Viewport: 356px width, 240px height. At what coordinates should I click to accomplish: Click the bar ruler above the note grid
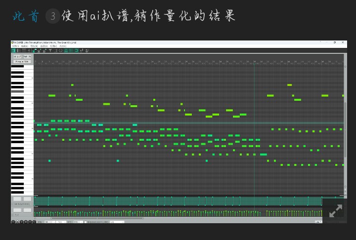click(x=189, y=62)
